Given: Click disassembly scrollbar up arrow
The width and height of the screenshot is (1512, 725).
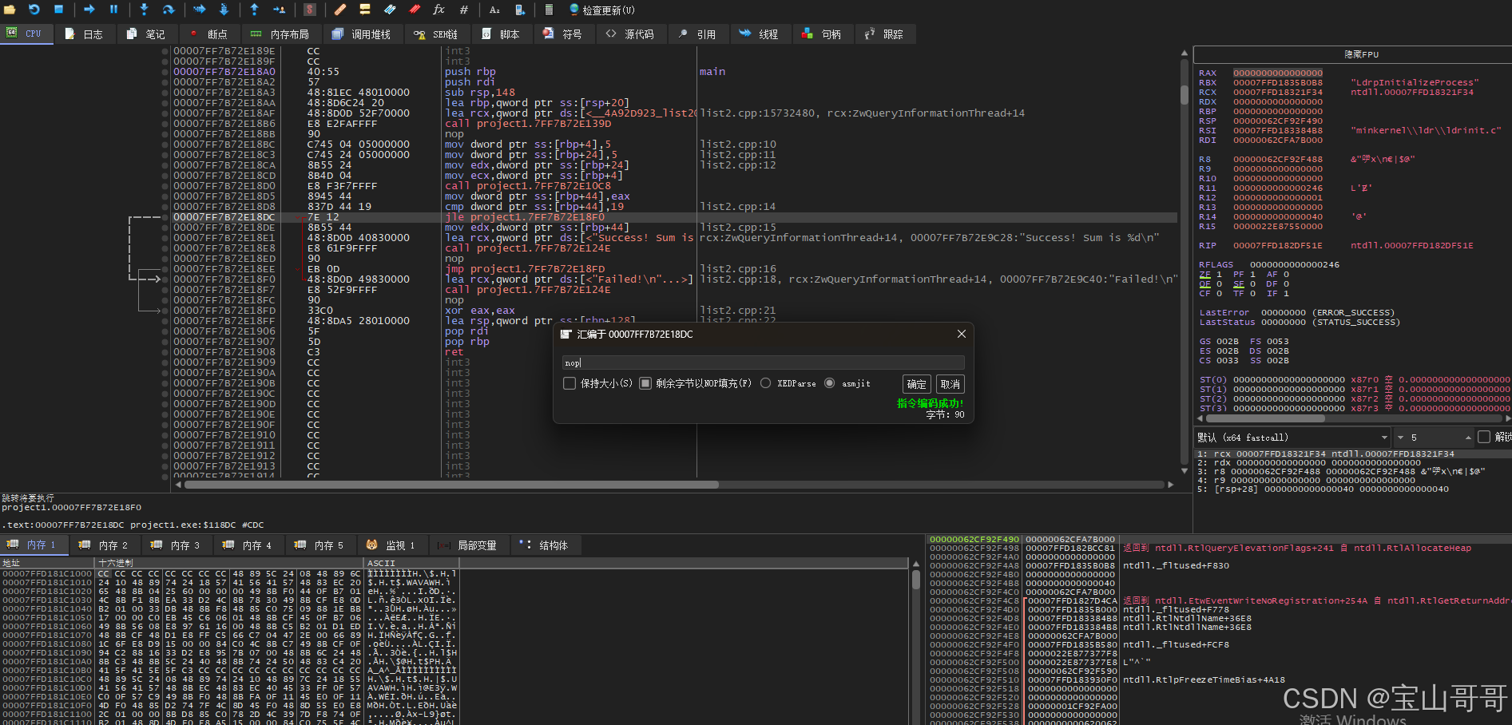Looking at the screenshot, I should click(x=1184, y=53).
